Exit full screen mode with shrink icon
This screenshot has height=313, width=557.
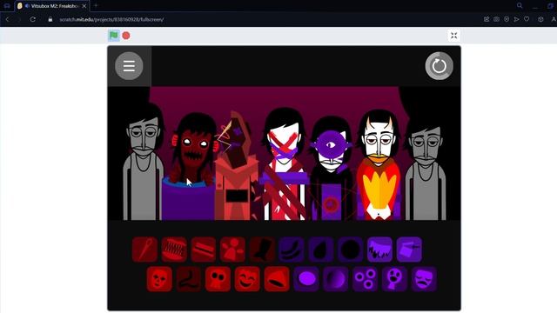454,36
